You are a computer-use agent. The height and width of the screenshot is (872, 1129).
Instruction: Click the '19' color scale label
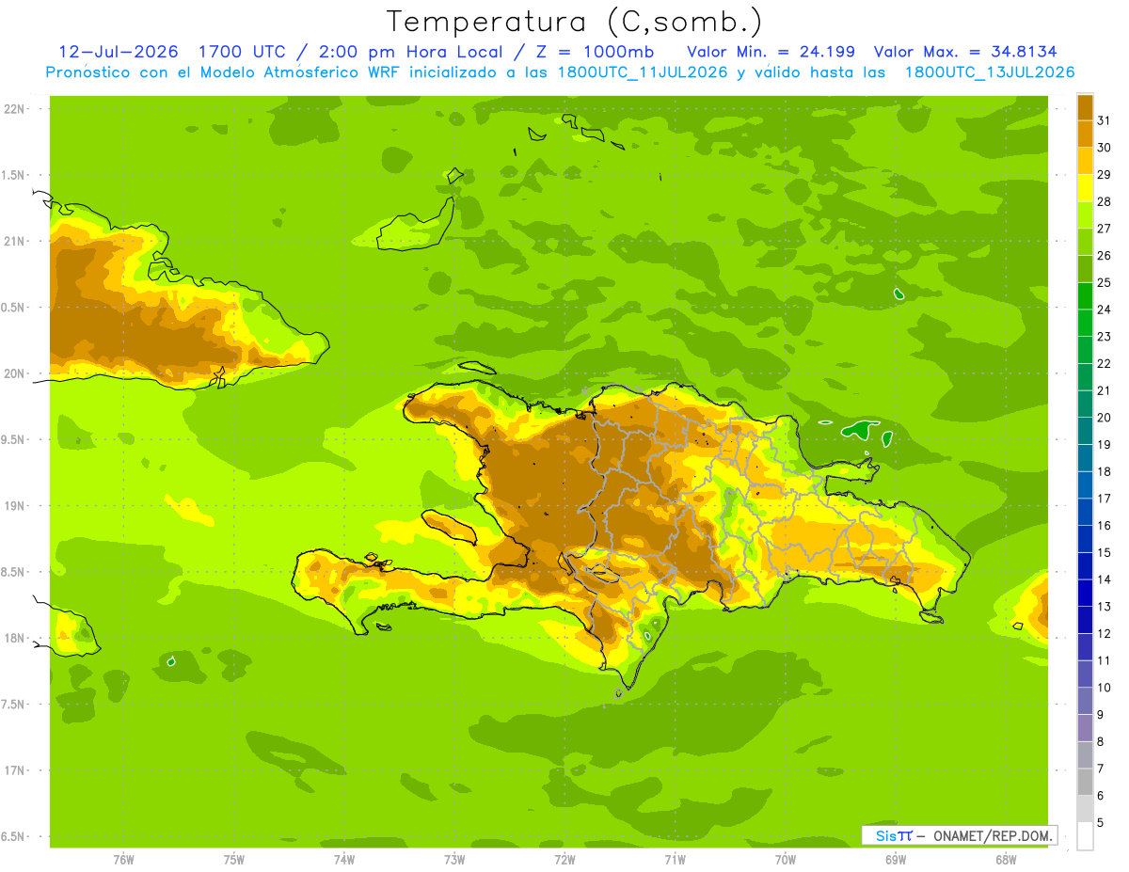[1104, 445]
